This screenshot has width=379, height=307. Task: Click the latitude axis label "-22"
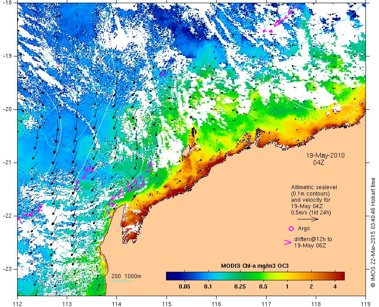(x=7, y=216)
